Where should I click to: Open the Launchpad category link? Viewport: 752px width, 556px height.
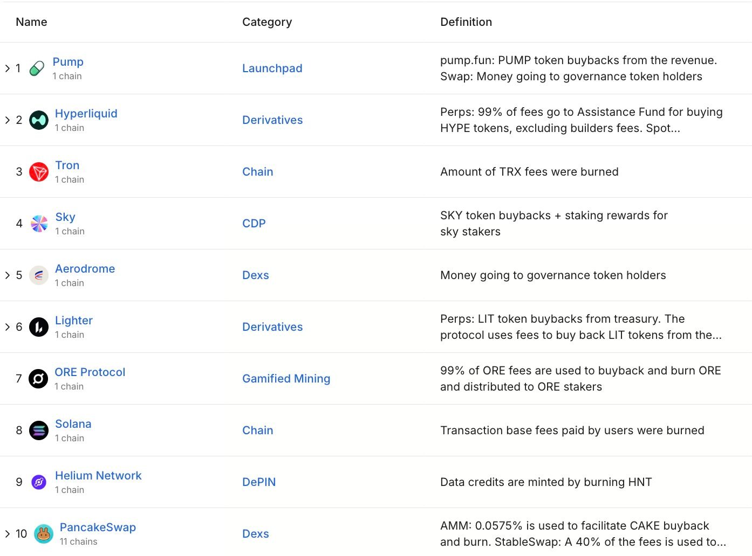(x=272, y=68)
